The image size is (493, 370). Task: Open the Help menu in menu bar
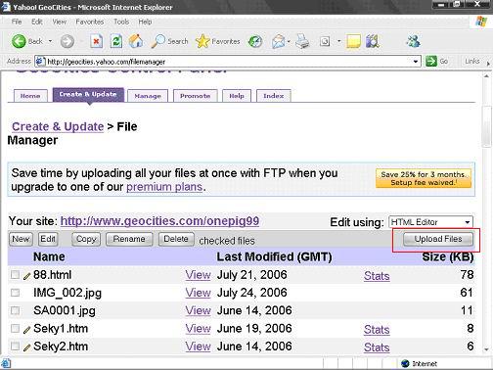click(145, 22)
